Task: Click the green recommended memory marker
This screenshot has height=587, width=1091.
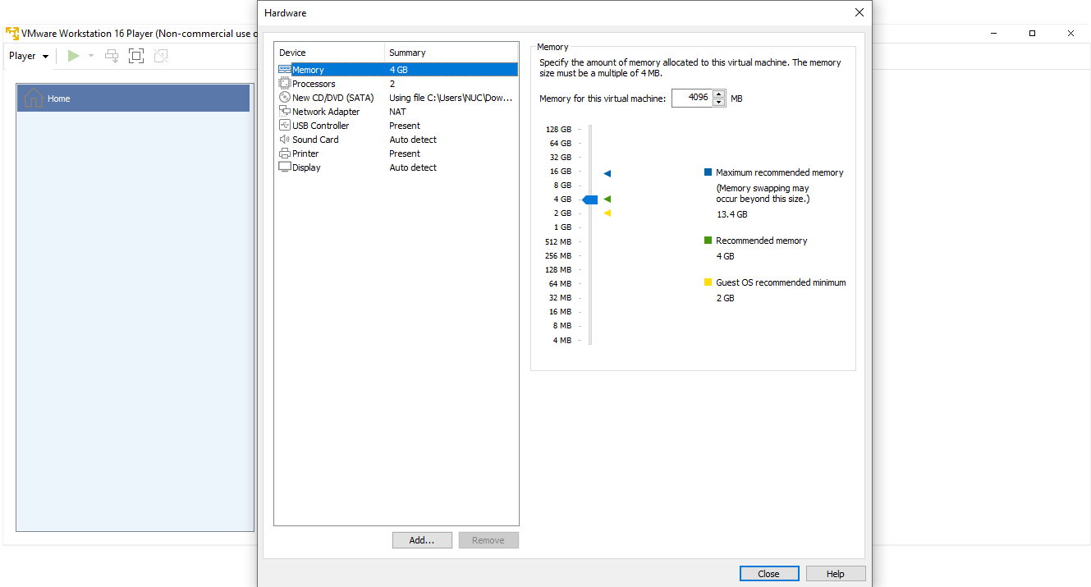Action: click(607, 199)
